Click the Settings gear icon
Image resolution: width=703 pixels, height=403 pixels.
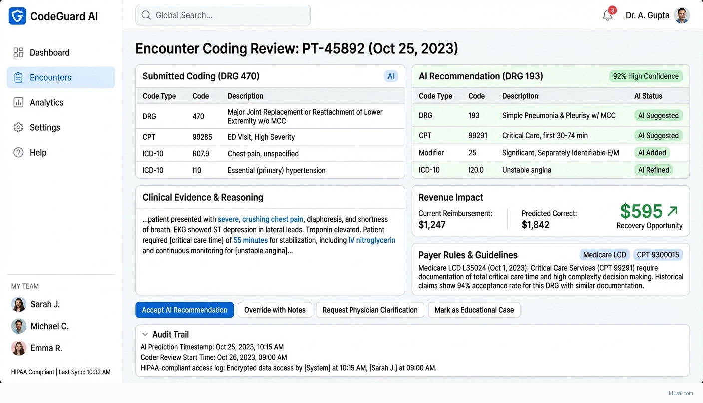coord(18,127)
